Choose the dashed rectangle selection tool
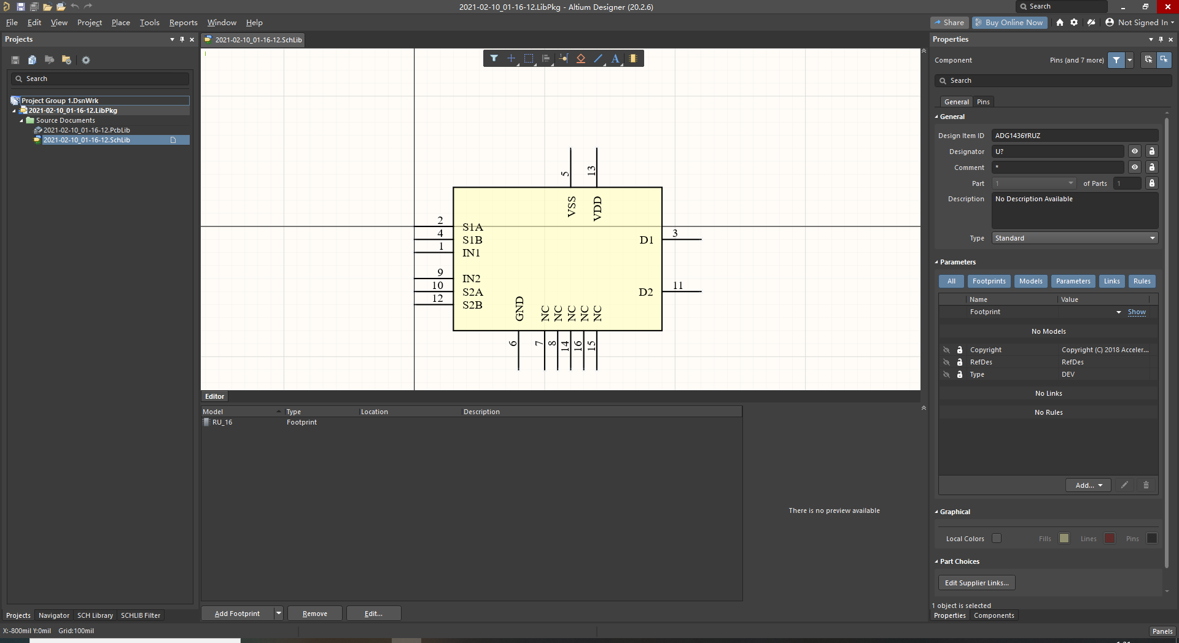Viewport: 1179px width, 643px height. [529, 58]
